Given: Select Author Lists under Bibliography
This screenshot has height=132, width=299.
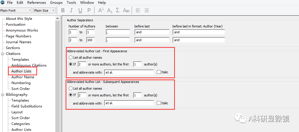Looking at the screenshot, I should point(21,130).
